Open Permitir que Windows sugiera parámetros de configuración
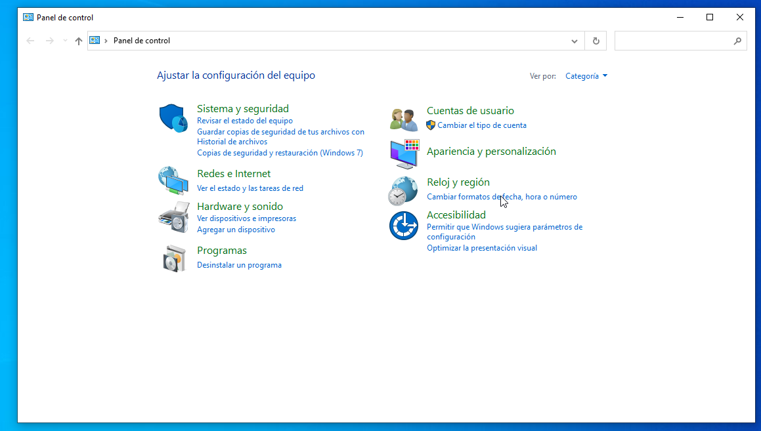Screen dimensions: 761x431 click(x=504, y=232)
